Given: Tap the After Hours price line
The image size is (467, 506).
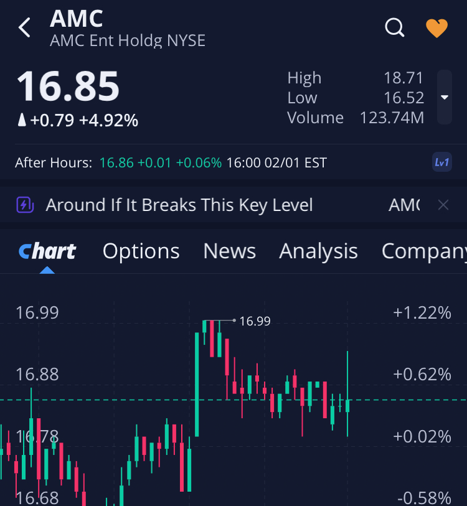Looking at the screenshot, I should (x=171, y=163).
